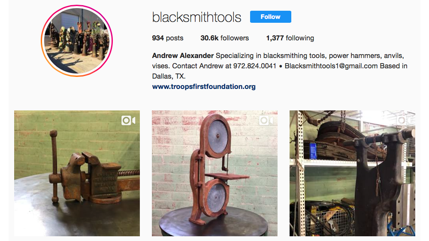
Task: View the 30.6k followers list
Action: coord(225,38)
